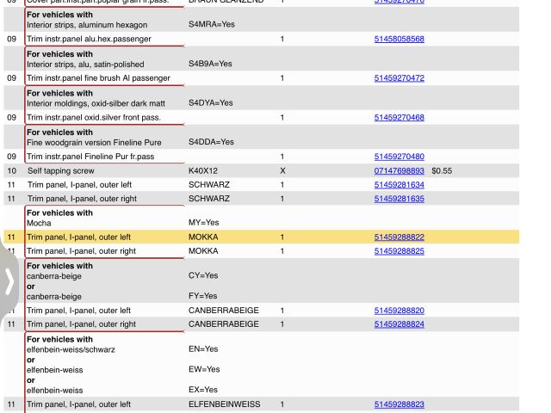551x413 pixels.
Task: Click the $0.55 price of the screw
Action: (442, 171)
